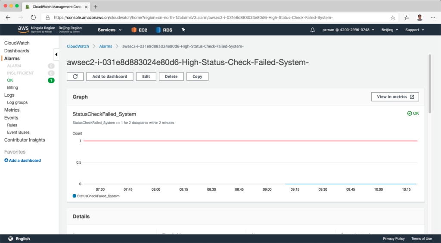Image resolution: width=441 pixels, height=243 pixels.
Task: Select Metrics in the sidebar
Action: pos(12,110)
